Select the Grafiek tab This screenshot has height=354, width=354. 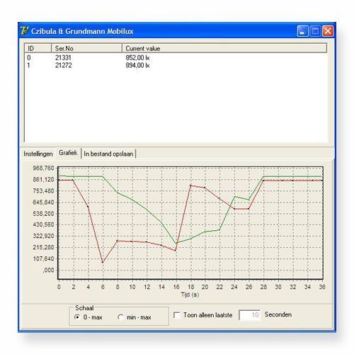pos(68,153)
